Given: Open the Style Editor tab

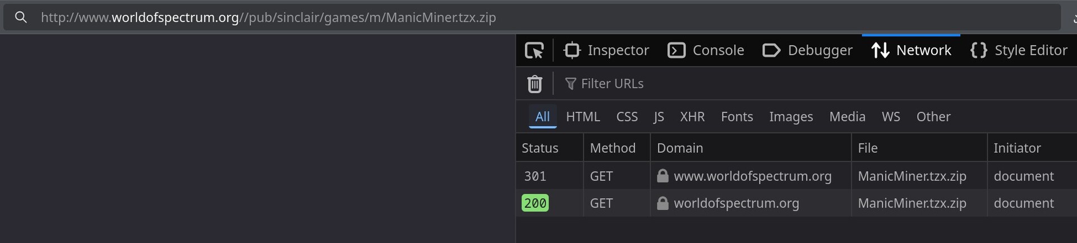Looking at the screenshot, I should click(1019, 50).
